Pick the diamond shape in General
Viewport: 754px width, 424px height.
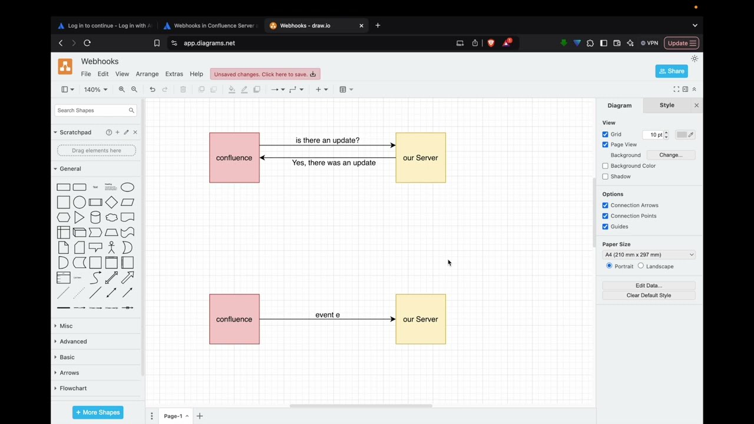[x=111, y=202]
